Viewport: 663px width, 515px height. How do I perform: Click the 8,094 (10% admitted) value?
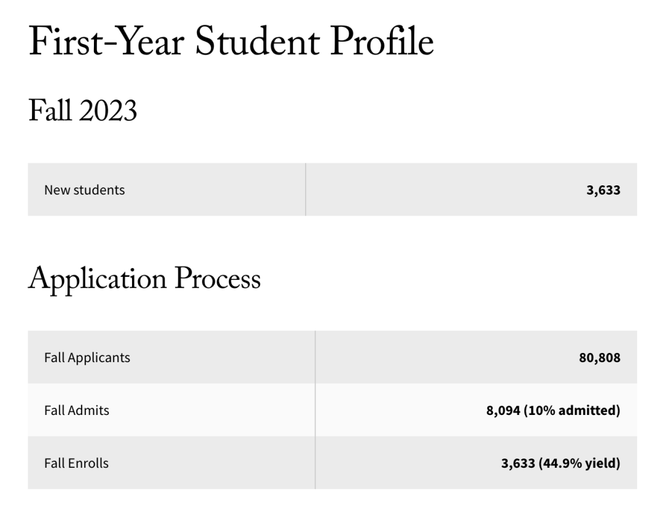click(553, 410)
